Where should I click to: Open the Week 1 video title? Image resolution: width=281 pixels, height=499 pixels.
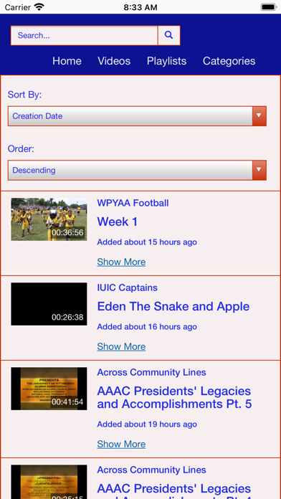click(117, 222)
